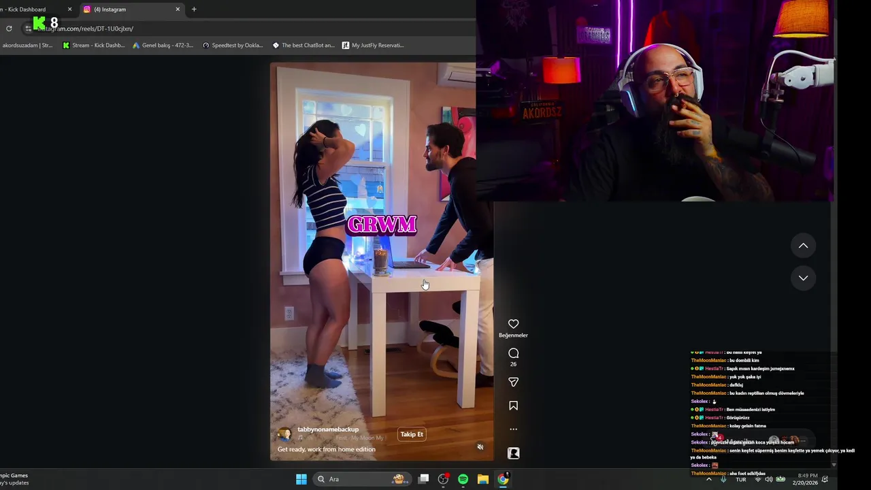Open the notifications bell icon
Screen dimensions: 871x490
tap(825, 479)
